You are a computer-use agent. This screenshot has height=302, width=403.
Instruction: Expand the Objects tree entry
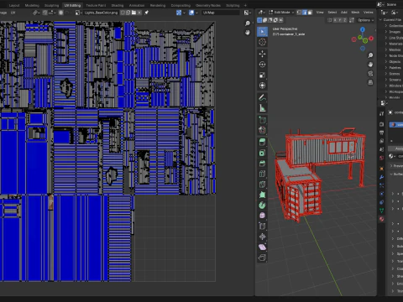(x=386, y=62)
